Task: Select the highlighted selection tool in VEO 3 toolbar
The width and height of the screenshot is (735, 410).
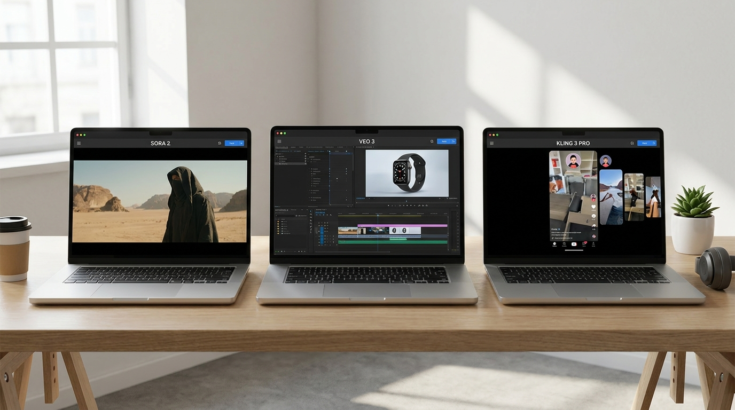Action: pos(310,211)
